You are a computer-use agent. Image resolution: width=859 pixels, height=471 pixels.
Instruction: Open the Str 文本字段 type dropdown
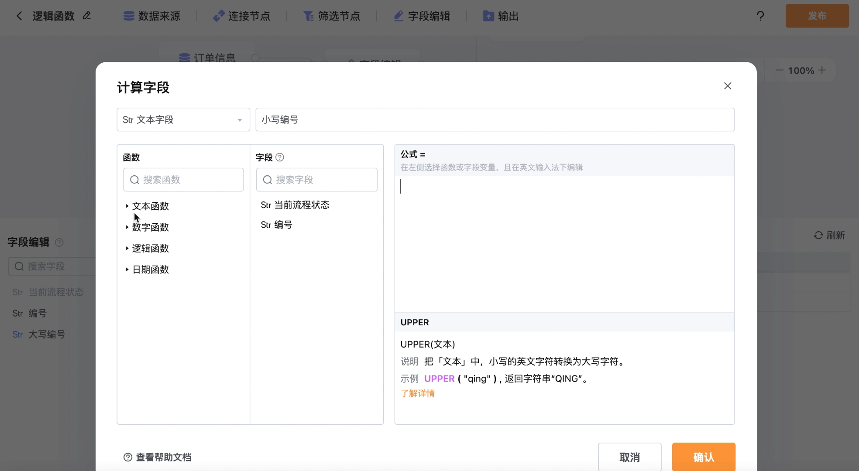183,119
